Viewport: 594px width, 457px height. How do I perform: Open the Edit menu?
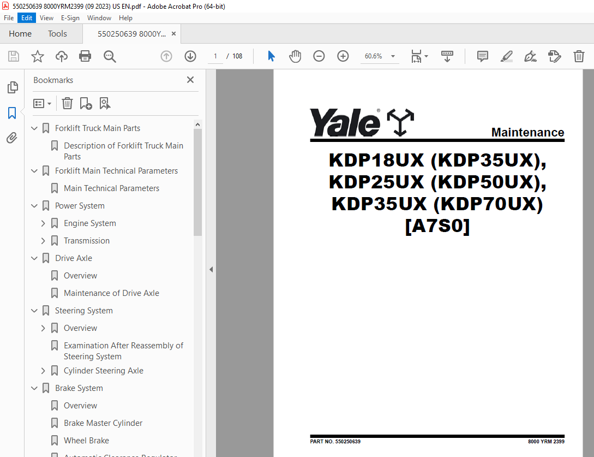coord(27,18)
